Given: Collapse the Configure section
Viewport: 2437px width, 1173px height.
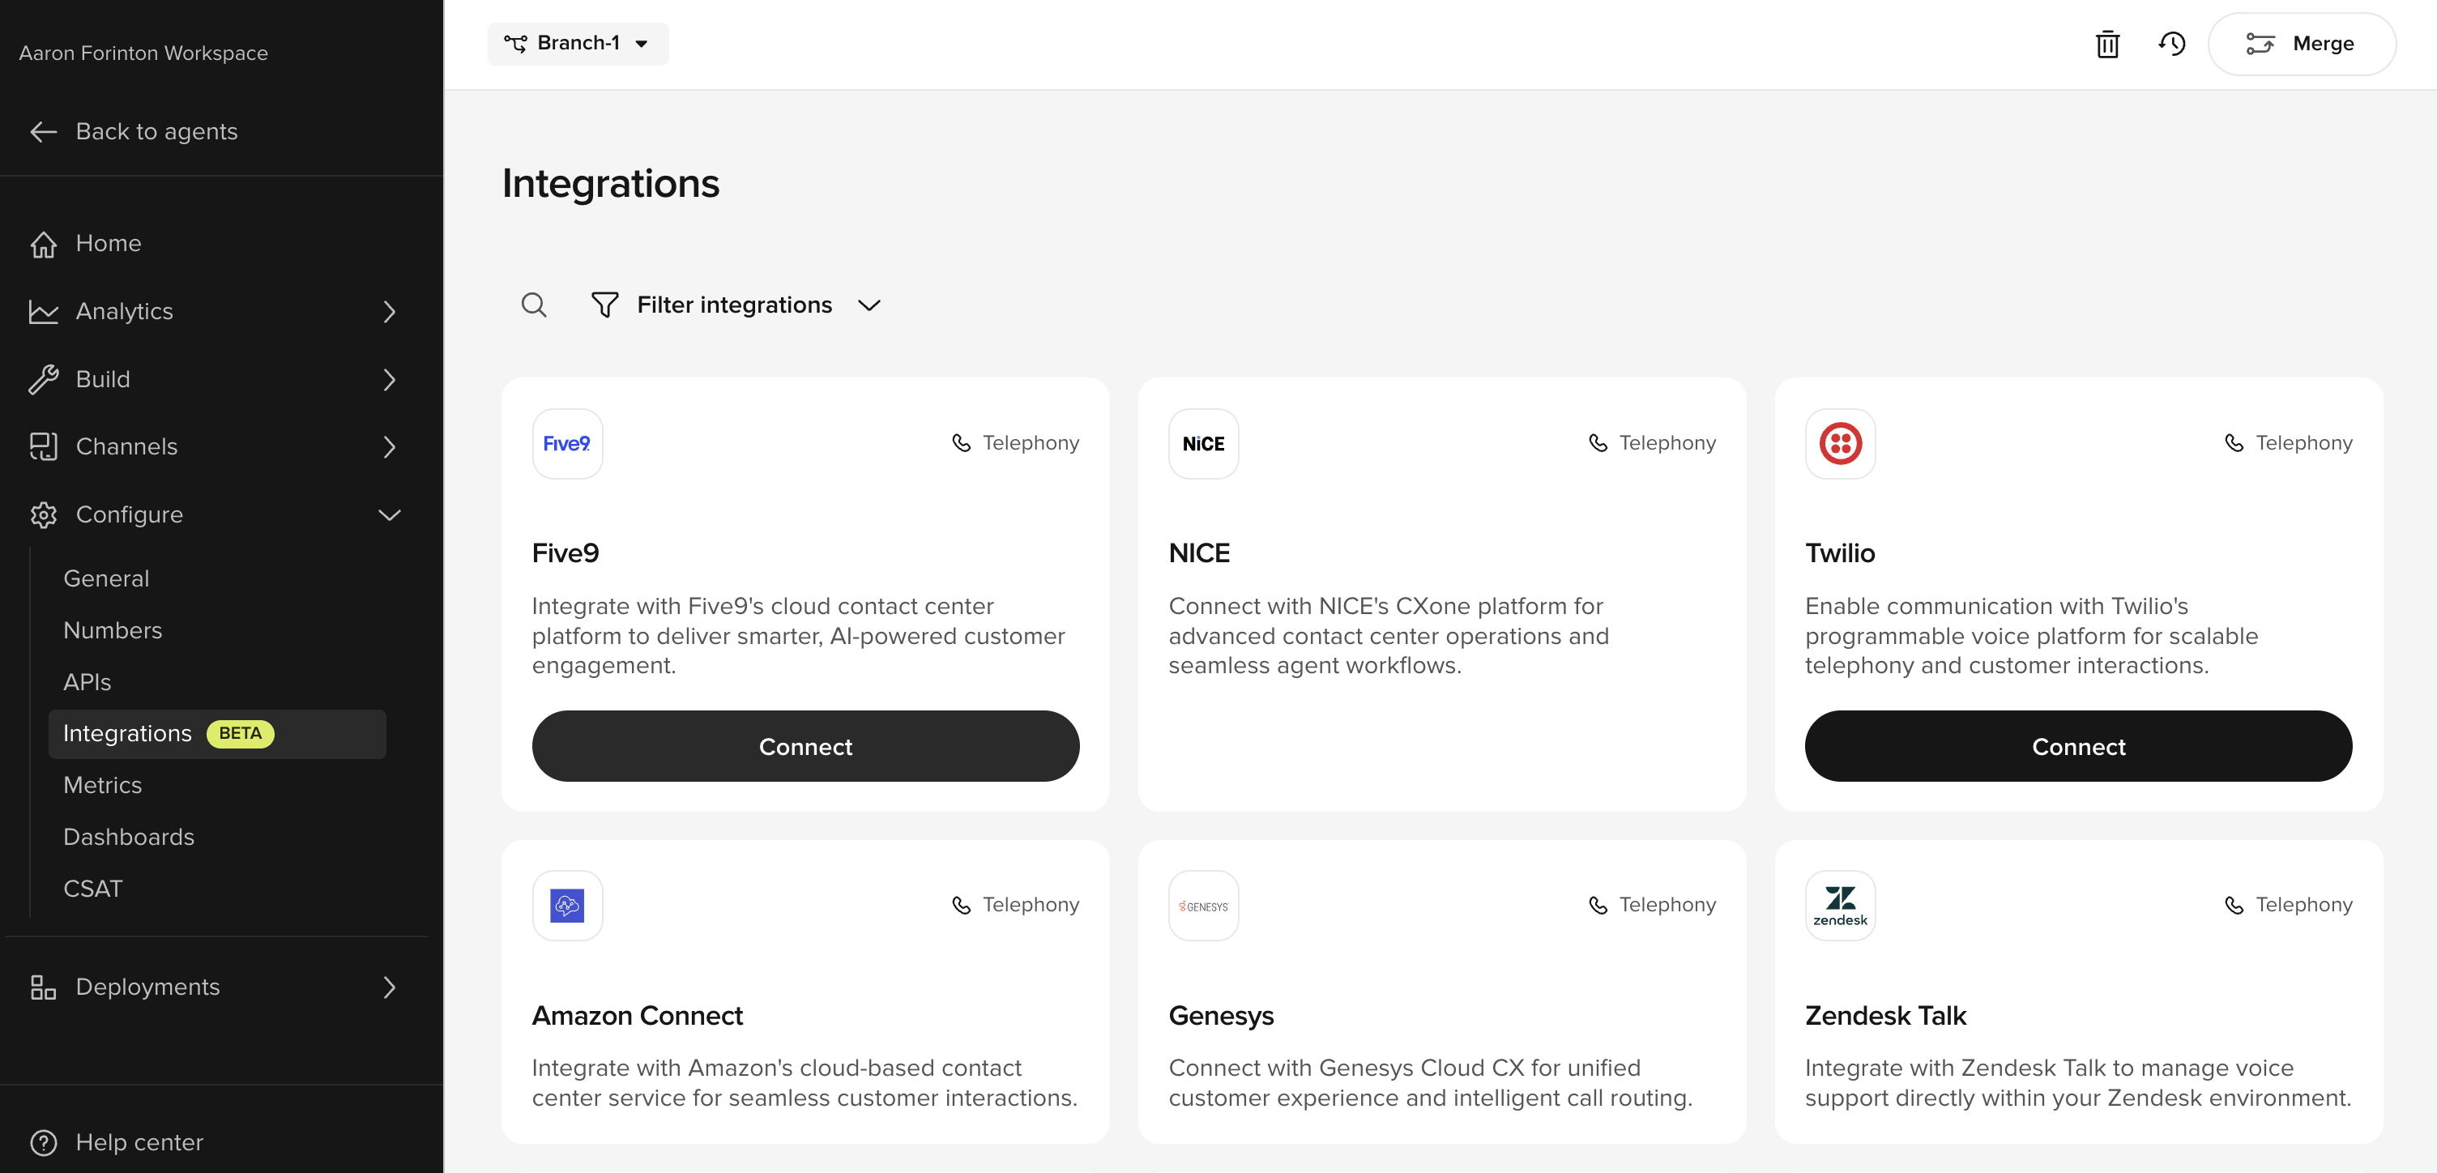Looking at the screenshot, I should [x=389, y=514].
